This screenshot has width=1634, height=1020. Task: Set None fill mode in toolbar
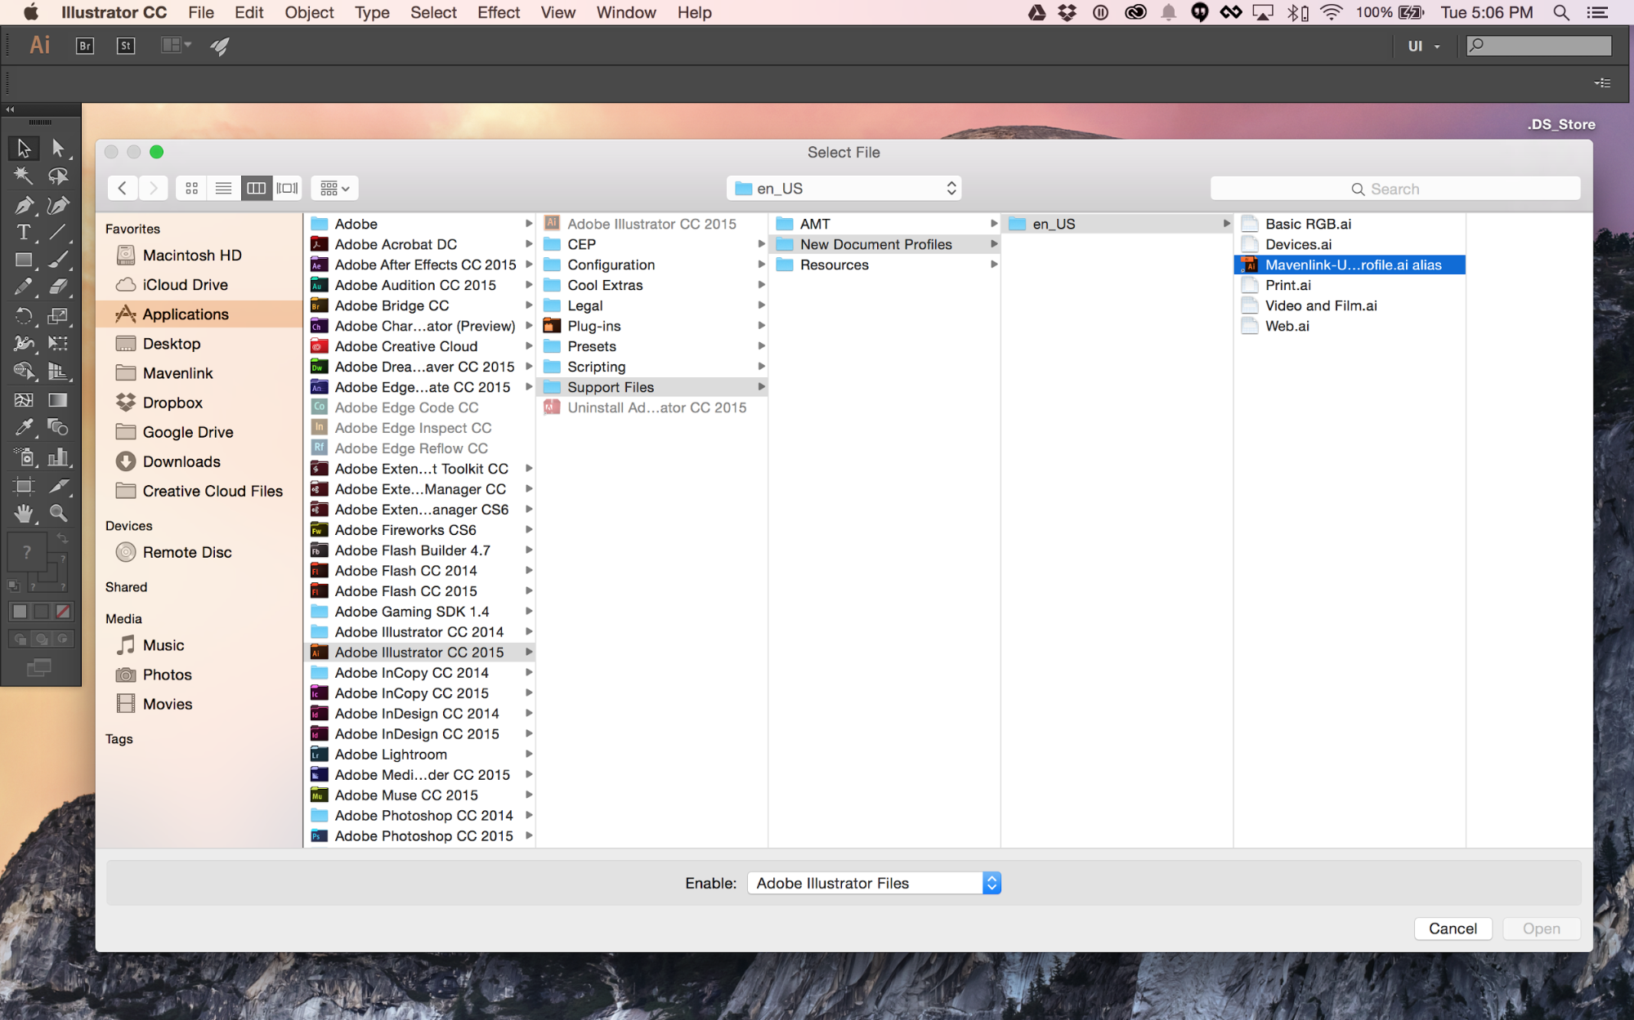63,611
